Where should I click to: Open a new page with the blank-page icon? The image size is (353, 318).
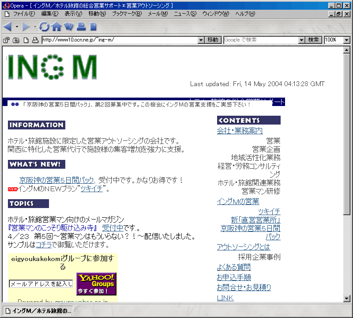pos(93,26)
